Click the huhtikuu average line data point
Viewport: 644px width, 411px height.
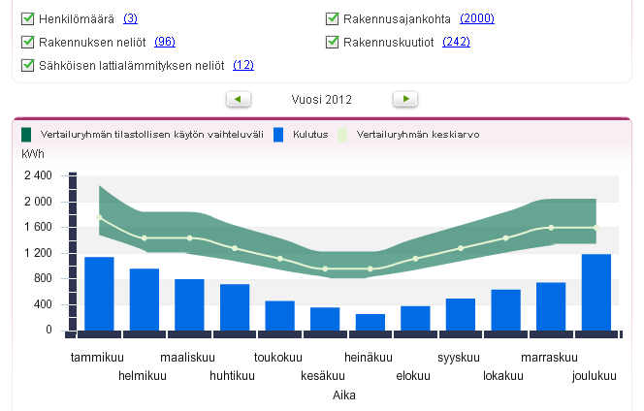tap(235, 248)
